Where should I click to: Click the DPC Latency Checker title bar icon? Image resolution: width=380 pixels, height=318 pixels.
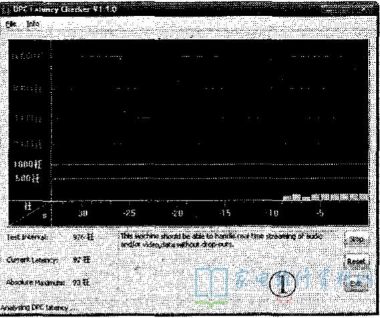point(6,9)
